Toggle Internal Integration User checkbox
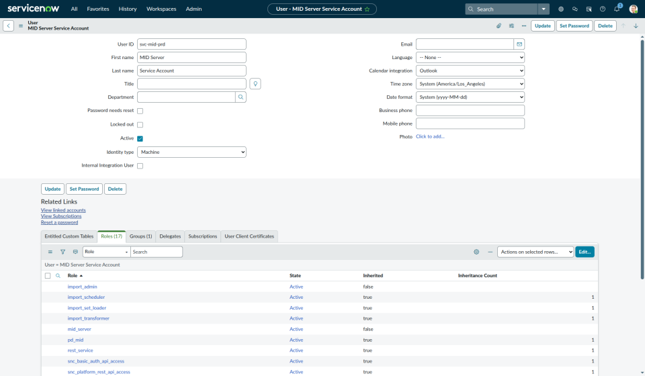The height and width of the screenshot is (376, 645). (x=140, y=166)
